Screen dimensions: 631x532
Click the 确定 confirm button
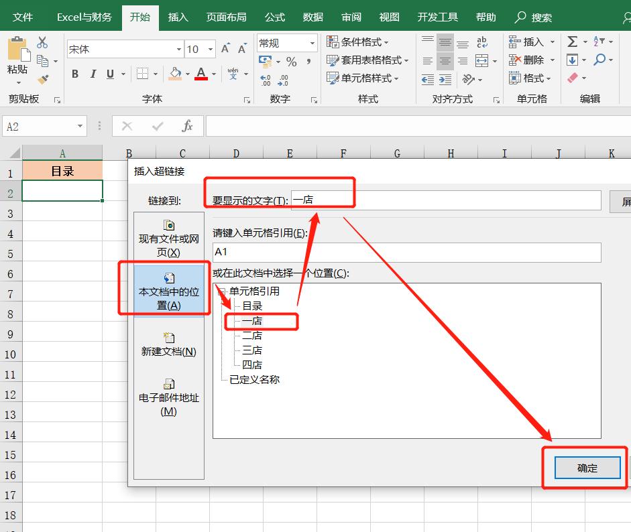tap(586, 468)
